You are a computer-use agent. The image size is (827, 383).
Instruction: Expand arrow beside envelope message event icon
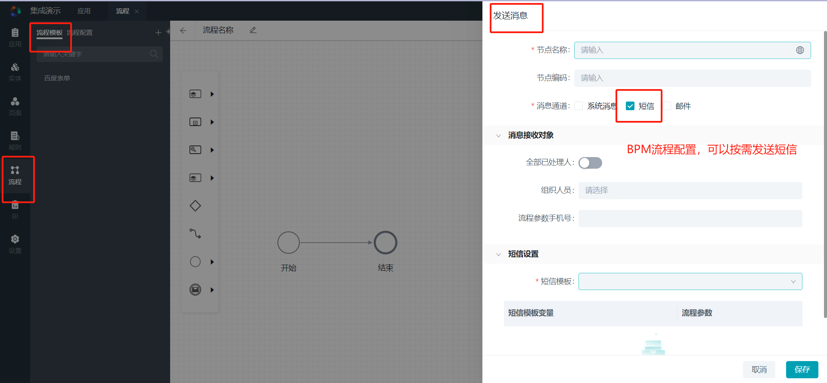[x=212, y=290]
